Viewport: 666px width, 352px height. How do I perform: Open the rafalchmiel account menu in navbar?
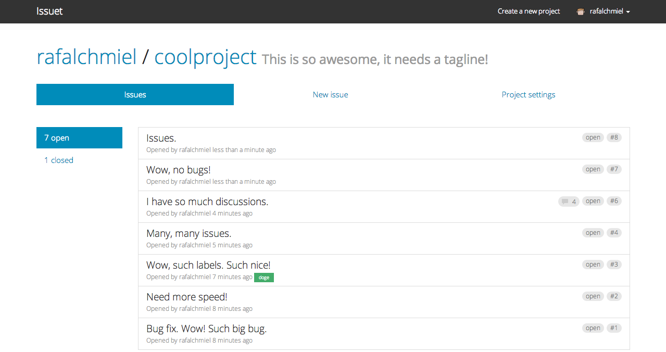pos(604,11)
